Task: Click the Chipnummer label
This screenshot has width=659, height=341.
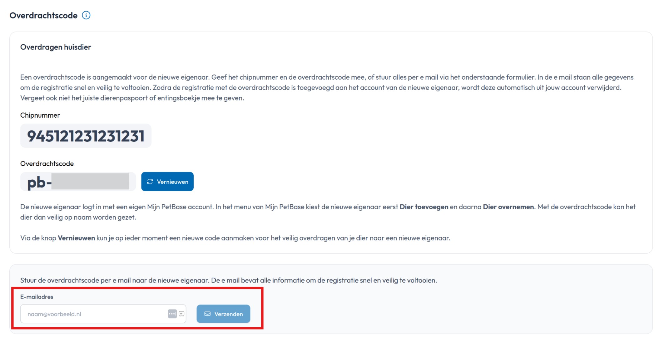Action: tap(40, 115)
